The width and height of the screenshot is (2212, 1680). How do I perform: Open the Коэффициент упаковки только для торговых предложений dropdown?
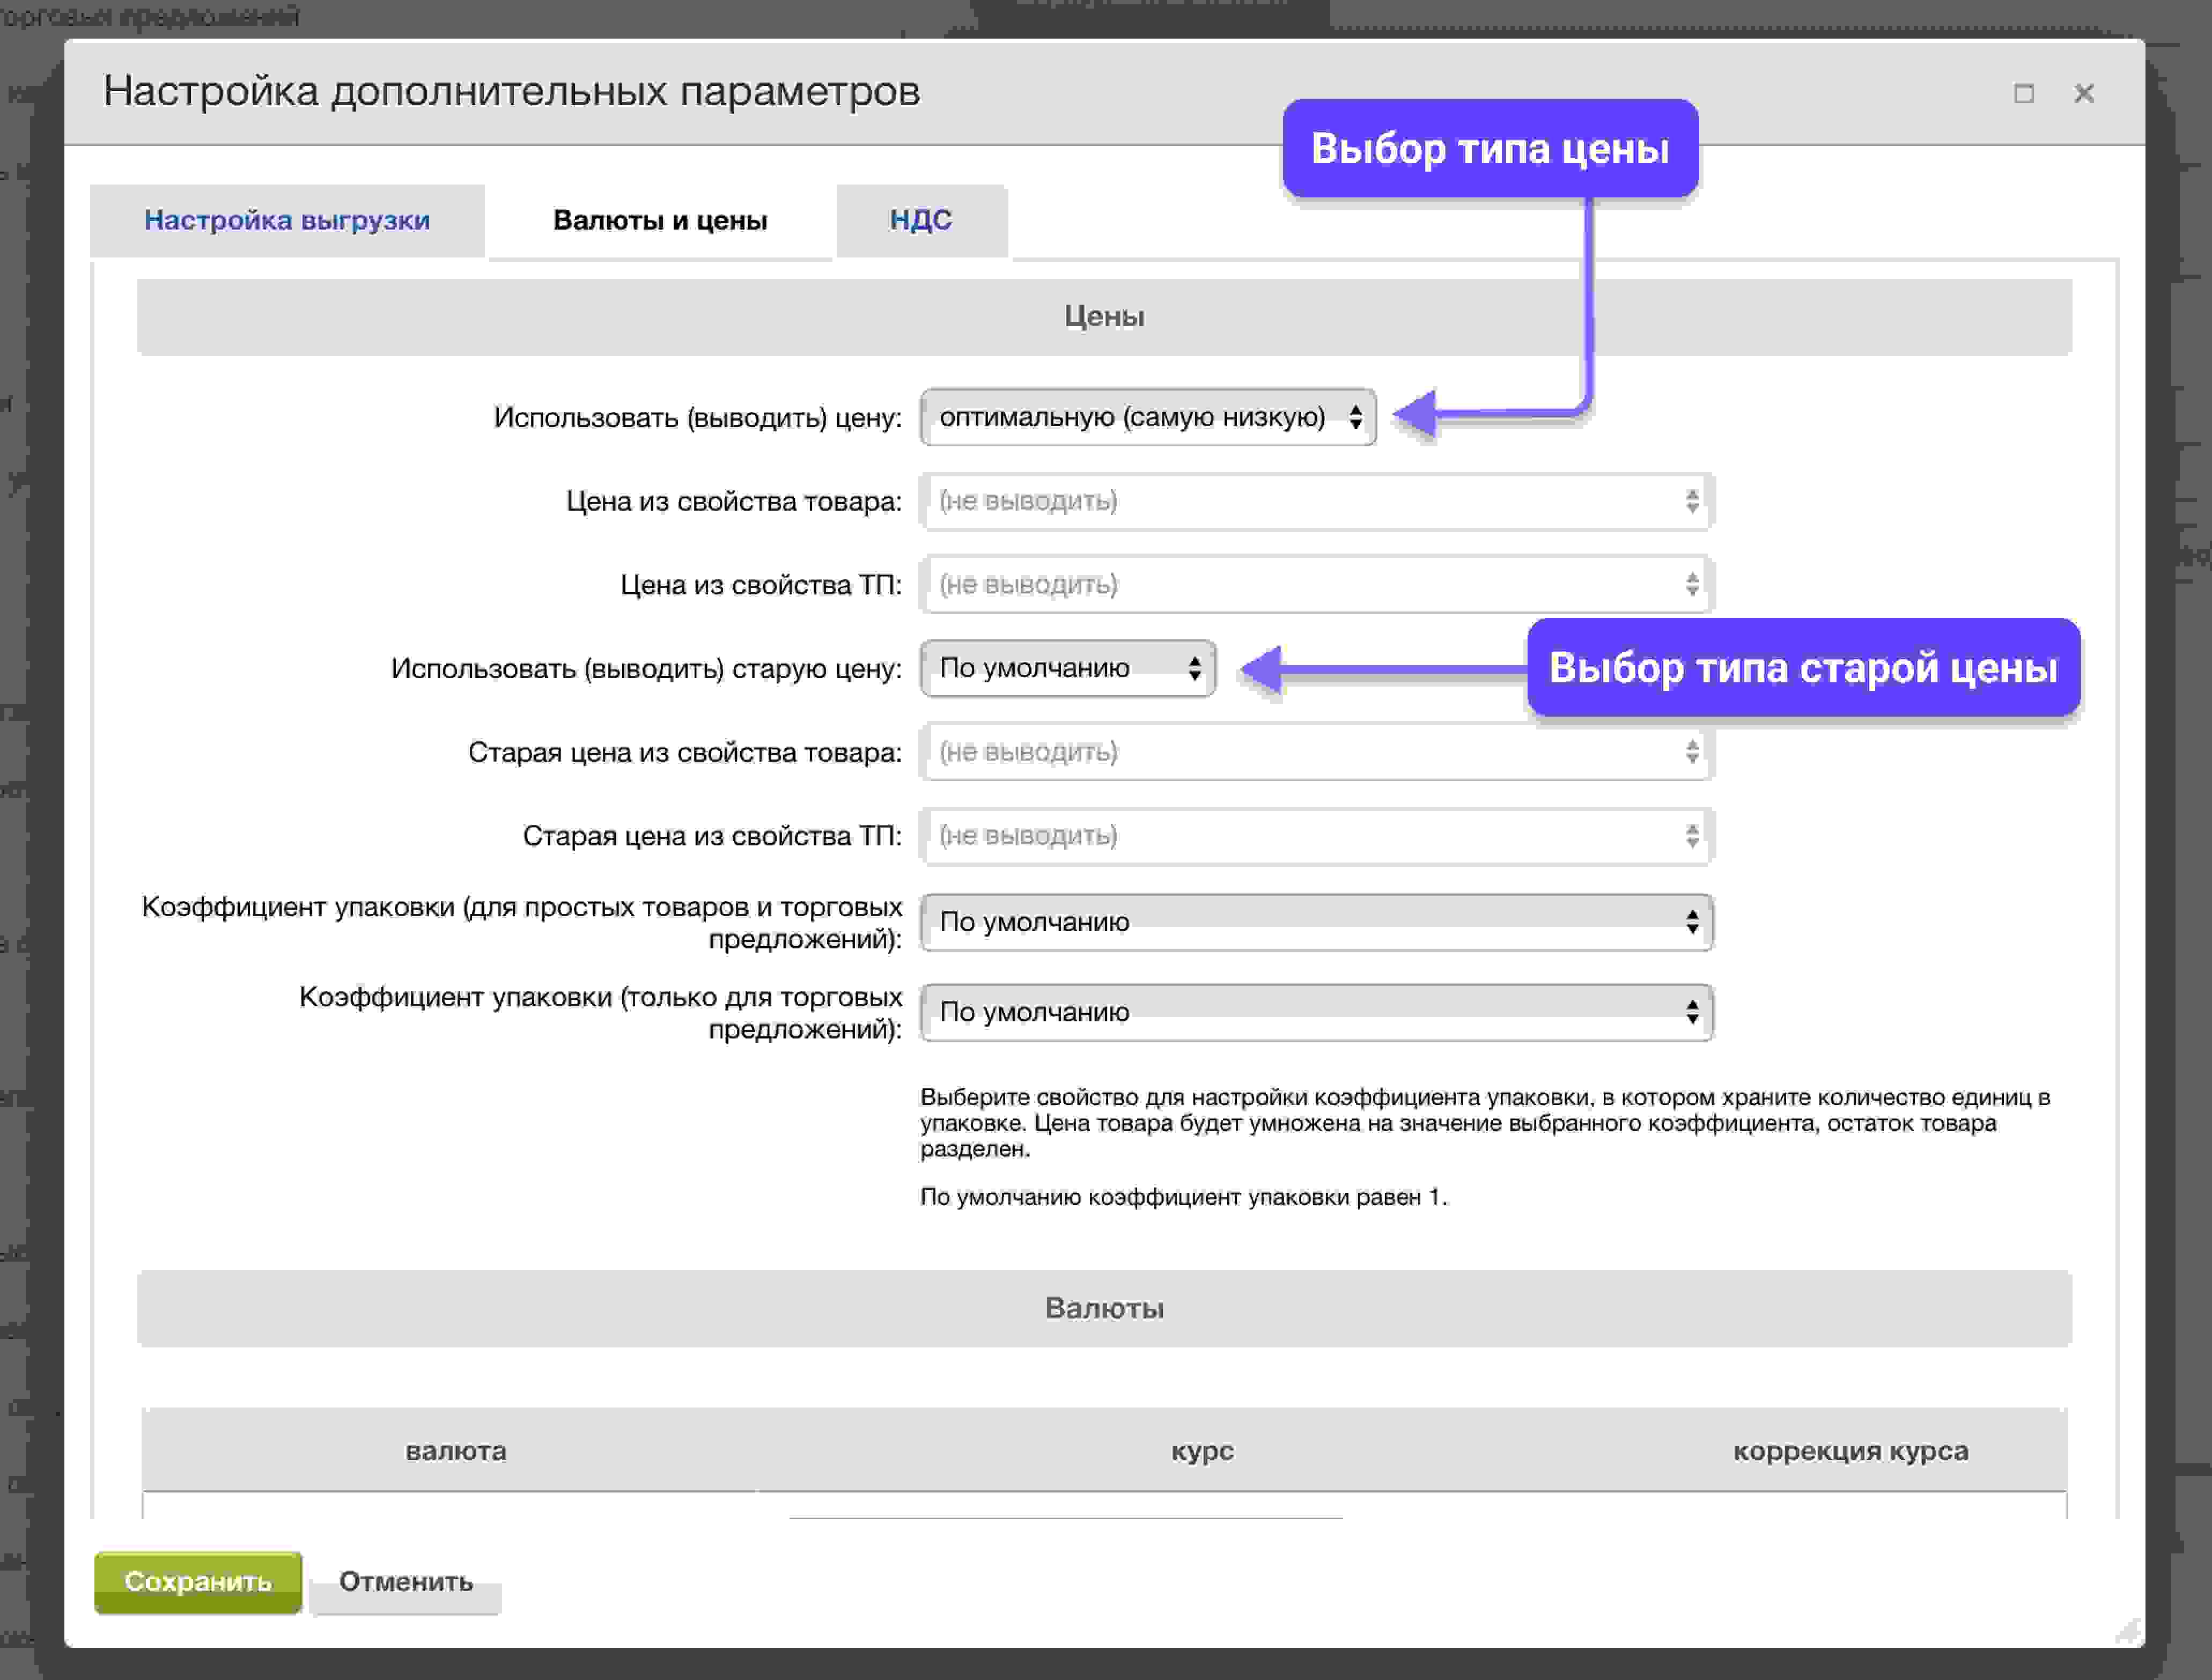tap(1316, 1012)
